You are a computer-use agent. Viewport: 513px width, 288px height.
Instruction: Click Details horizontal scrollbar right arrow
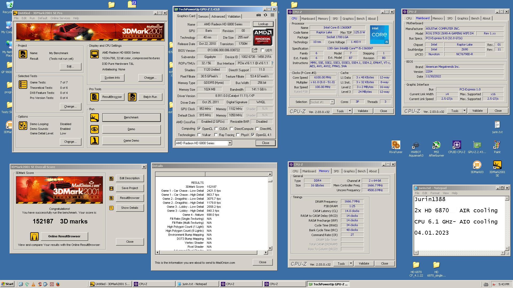pyautogui.click(x=266, y=252)
